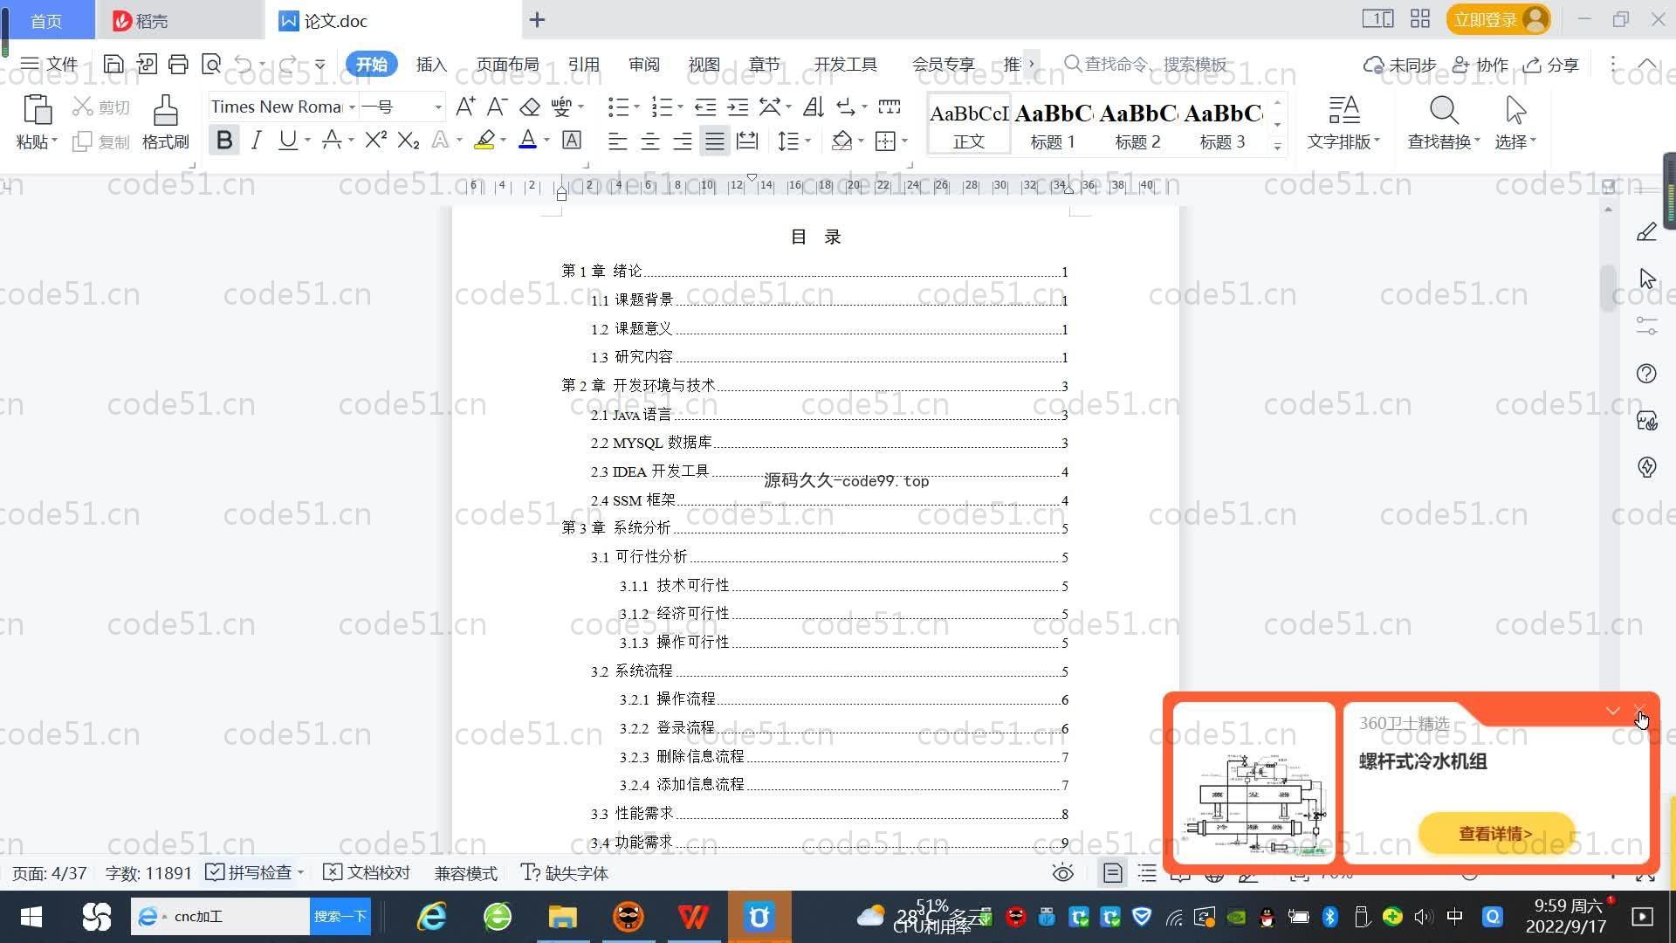Toggle Italic formatting
The width and height of the screenshot is (1676, 943).
[256, 140]
